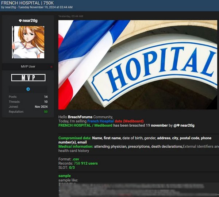
Task: Click the reputation value 50
Action: pos(46,112)
